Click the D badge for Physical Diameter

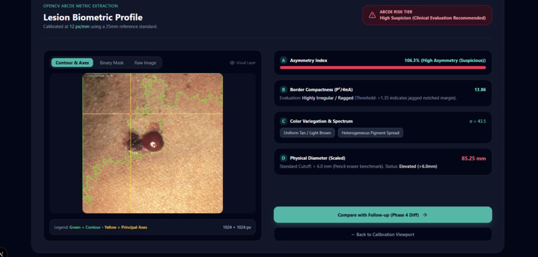283,158
